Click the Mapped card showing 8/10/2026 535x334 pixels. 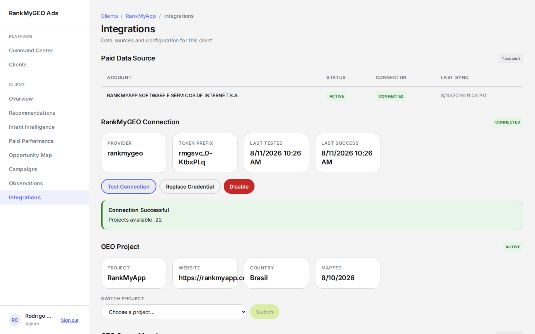(348, 273)
